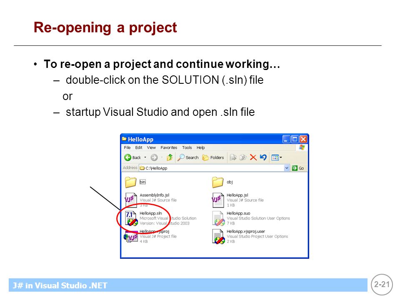Click the green Go button
The image size is (400, 300).
[298, 168]
